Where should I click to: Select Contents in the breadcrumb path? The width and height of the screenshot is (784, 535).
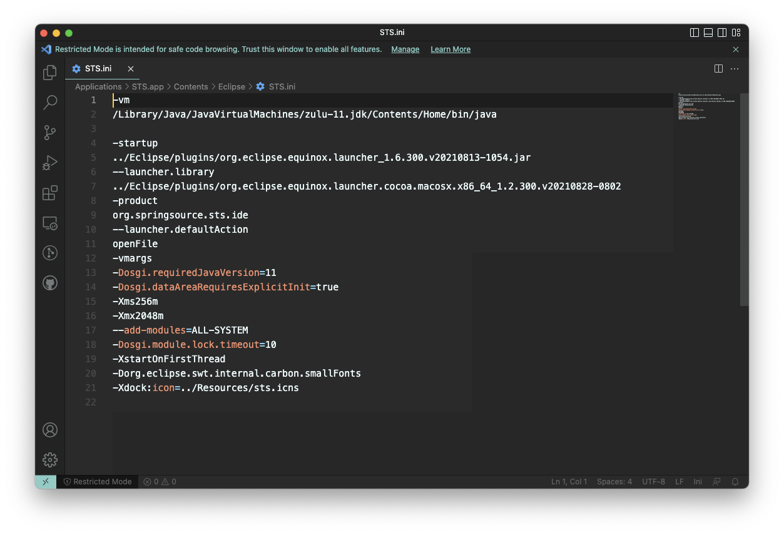(191, 87)
